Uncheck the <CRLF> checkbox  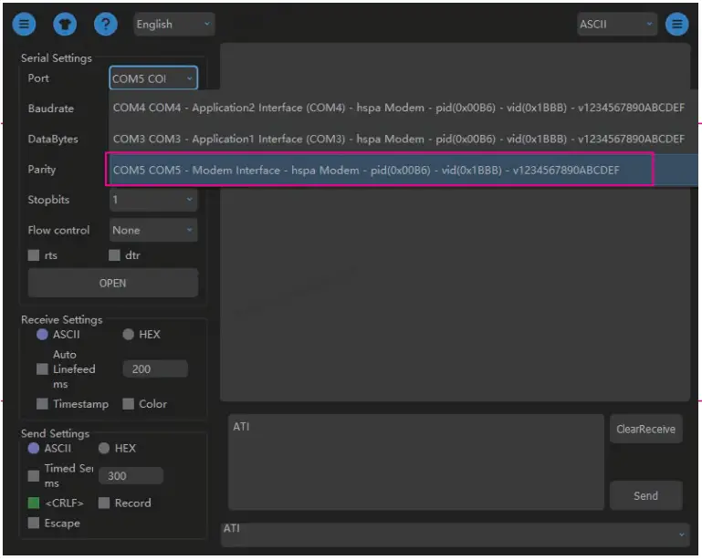pos(34,503)
